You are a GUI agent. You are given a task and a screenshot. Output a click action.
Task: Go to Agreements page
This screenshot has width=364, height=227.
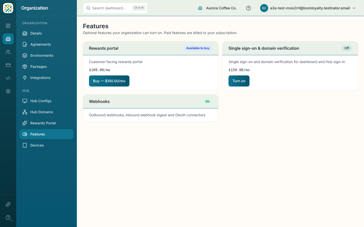coord(47,44)
